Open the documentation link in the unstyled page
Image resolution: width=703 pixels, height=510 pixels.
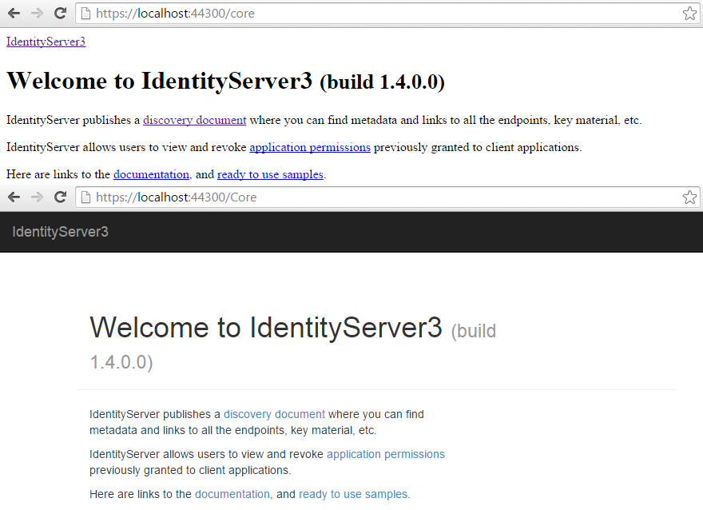click(x=152, y=174)
